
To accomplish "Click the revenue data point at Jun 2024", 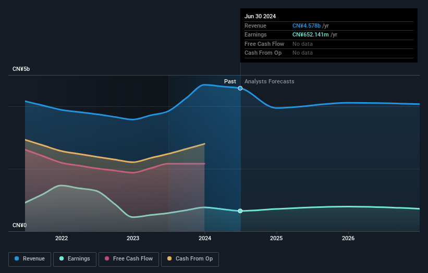I will (x=240, y=88).
